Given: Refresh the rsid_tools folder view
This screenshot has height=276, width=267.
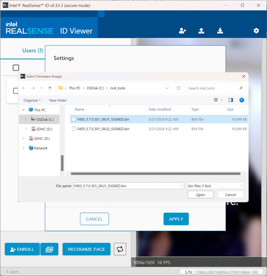Looking at the screenshot, I should (x=178, y=88).
